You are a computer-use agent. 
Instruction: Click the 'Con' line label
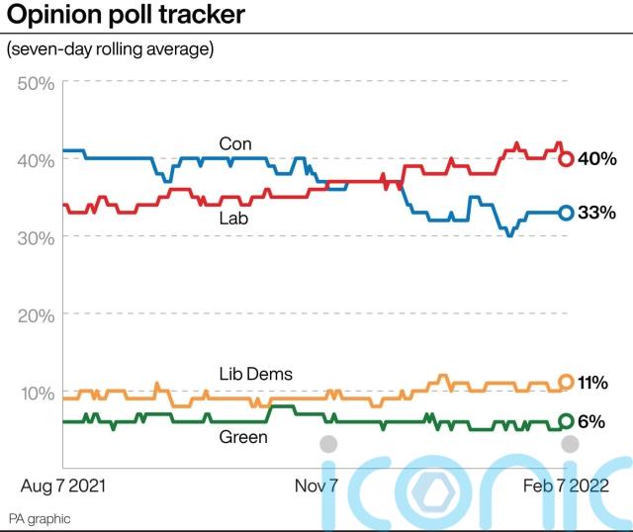click(235, 144)
